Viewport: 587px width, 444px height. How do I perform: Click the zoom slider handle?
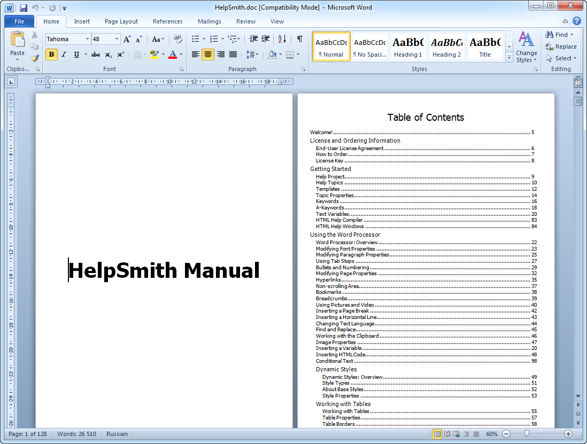[527, 434]
